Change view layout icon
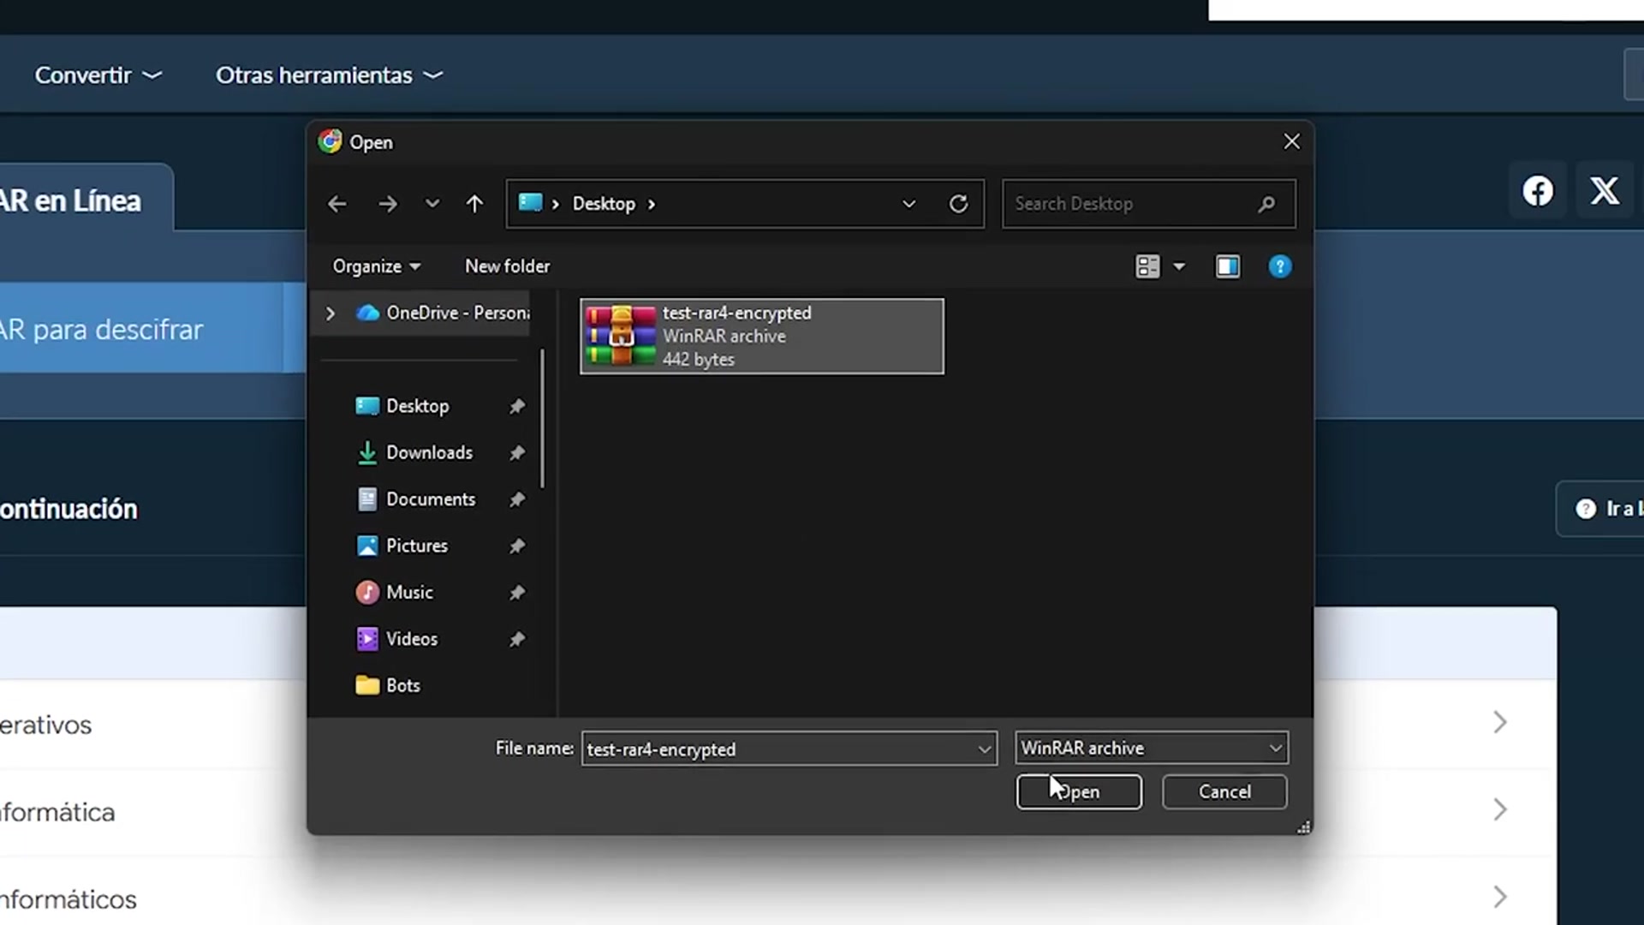The width and height of the screenshot is (1644, 925). point(1147,266)
